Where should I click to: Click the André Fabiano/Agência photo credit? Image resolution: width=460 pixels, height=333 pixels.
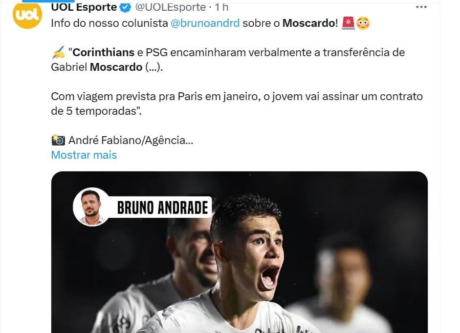coord(131,140)
